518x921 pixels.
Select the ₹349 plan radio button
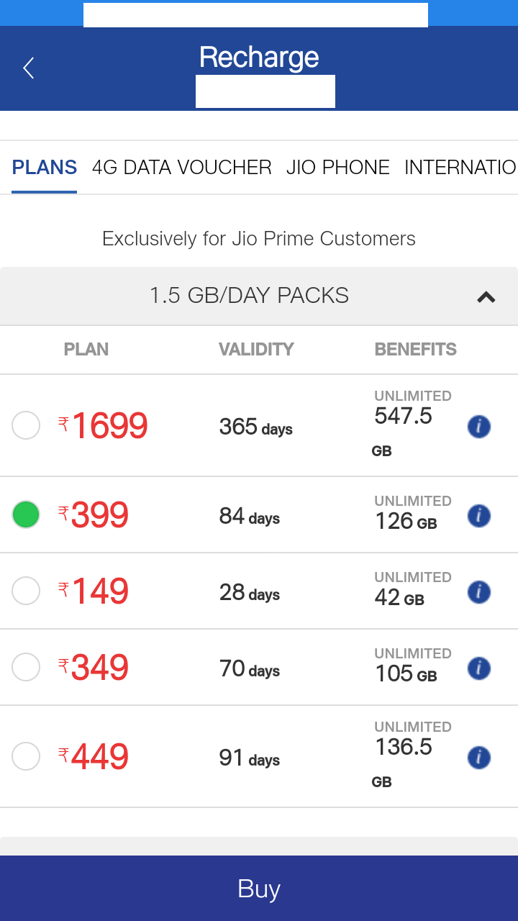[x=26, y=668]
